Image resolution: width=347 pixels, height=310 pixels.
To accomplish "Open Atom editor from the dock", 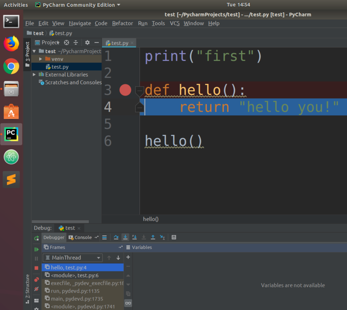I will [11, 157].
